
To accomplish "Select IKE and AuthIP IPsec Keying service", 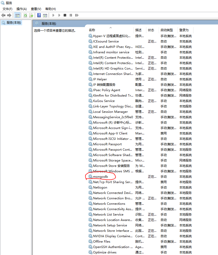I will click(x=140, y=47).
